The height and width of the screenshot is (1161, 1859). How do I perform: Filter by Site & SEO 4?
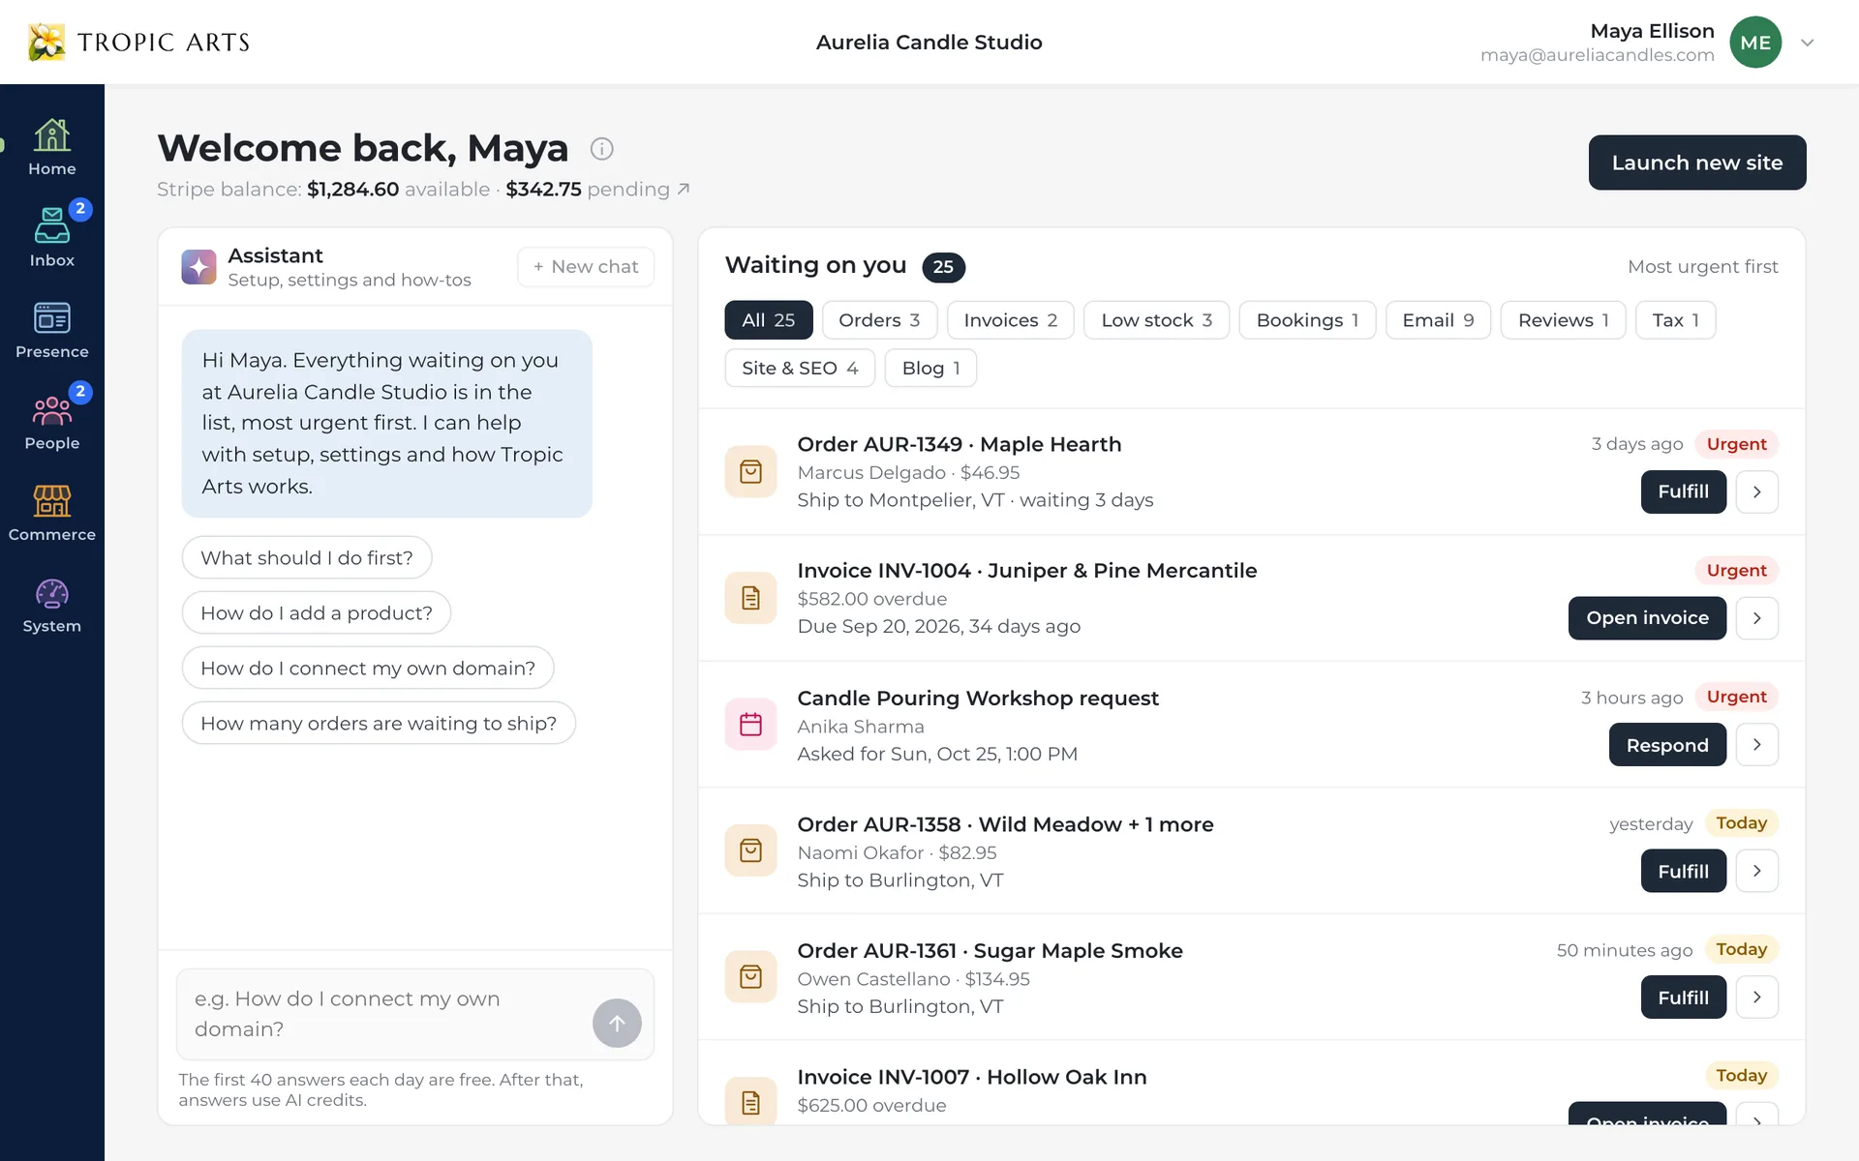[x=800, y=368]
